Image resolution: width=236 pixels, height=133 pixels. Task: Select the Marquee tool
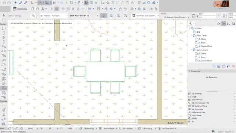[x=4, y=20]
